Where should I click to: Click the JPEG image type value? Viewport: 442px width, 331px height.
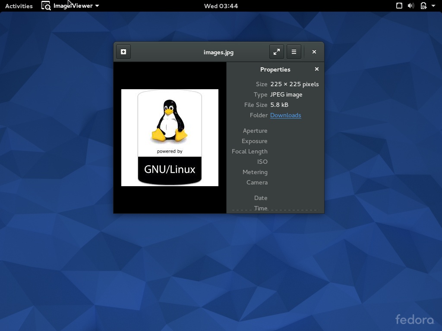pos(286,94)
